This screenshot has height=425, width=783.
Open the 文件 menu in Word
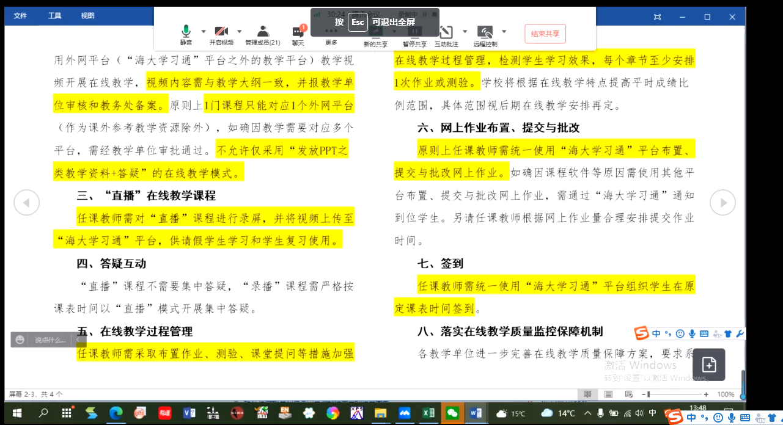(21, 16)
